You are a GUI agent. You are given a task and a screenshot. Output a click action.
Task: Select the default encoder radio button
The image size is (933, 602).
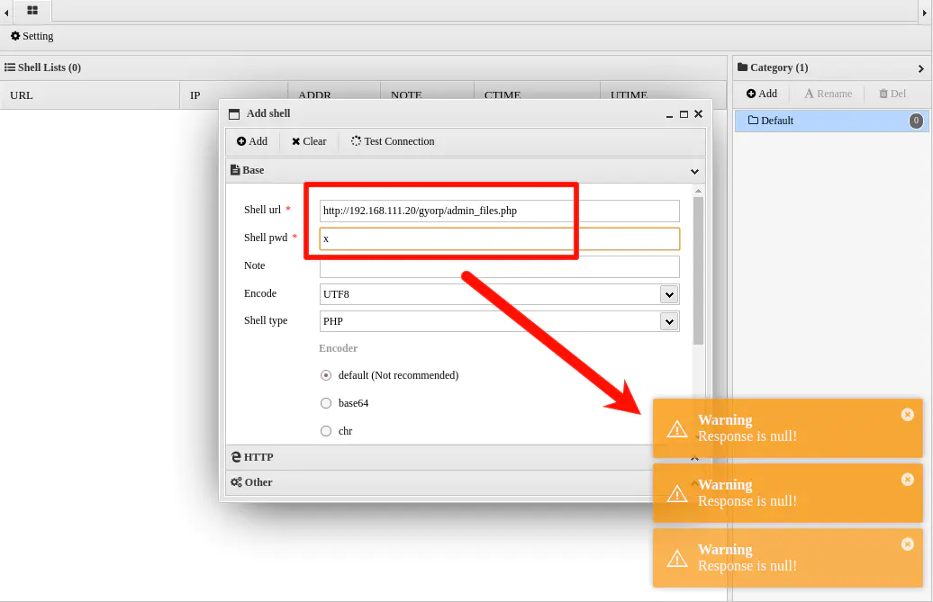(x=326, y=375)
